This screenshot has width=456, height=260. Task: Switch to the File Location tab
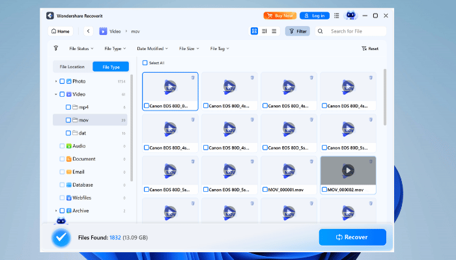72,67
